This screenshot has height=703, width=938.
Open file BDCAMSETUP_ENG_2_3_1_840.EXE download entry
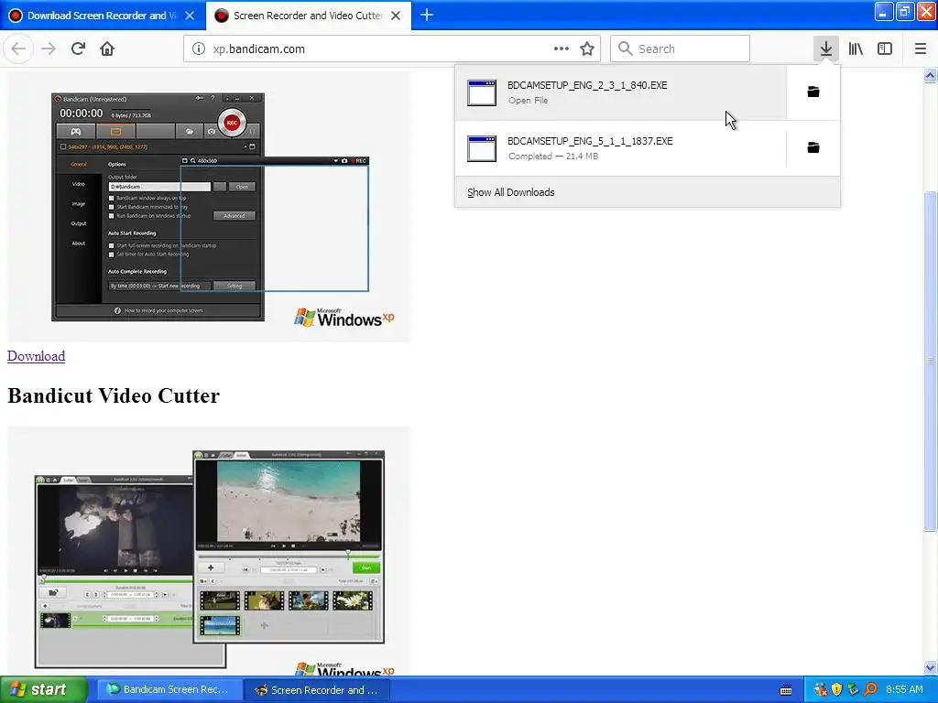[620, 92]
